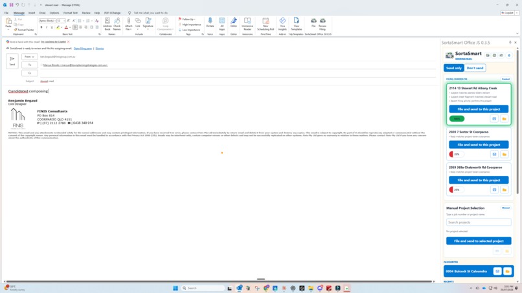
Task: Open email icon for 2114 13 Stewart Rd
Action: [x=494, y=119]
